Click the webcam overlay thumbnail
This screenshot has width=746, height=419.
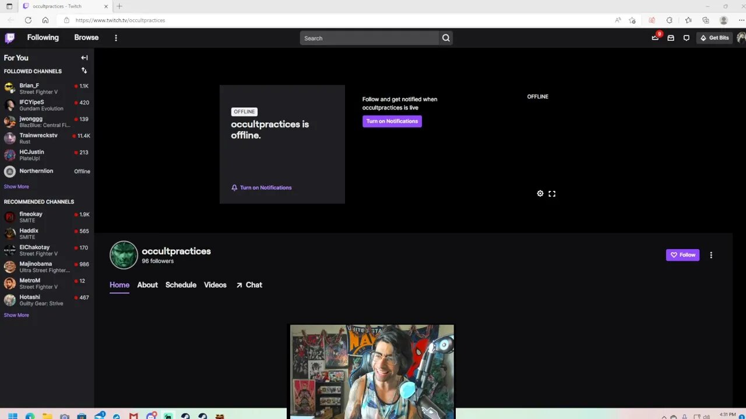point(372,371)
